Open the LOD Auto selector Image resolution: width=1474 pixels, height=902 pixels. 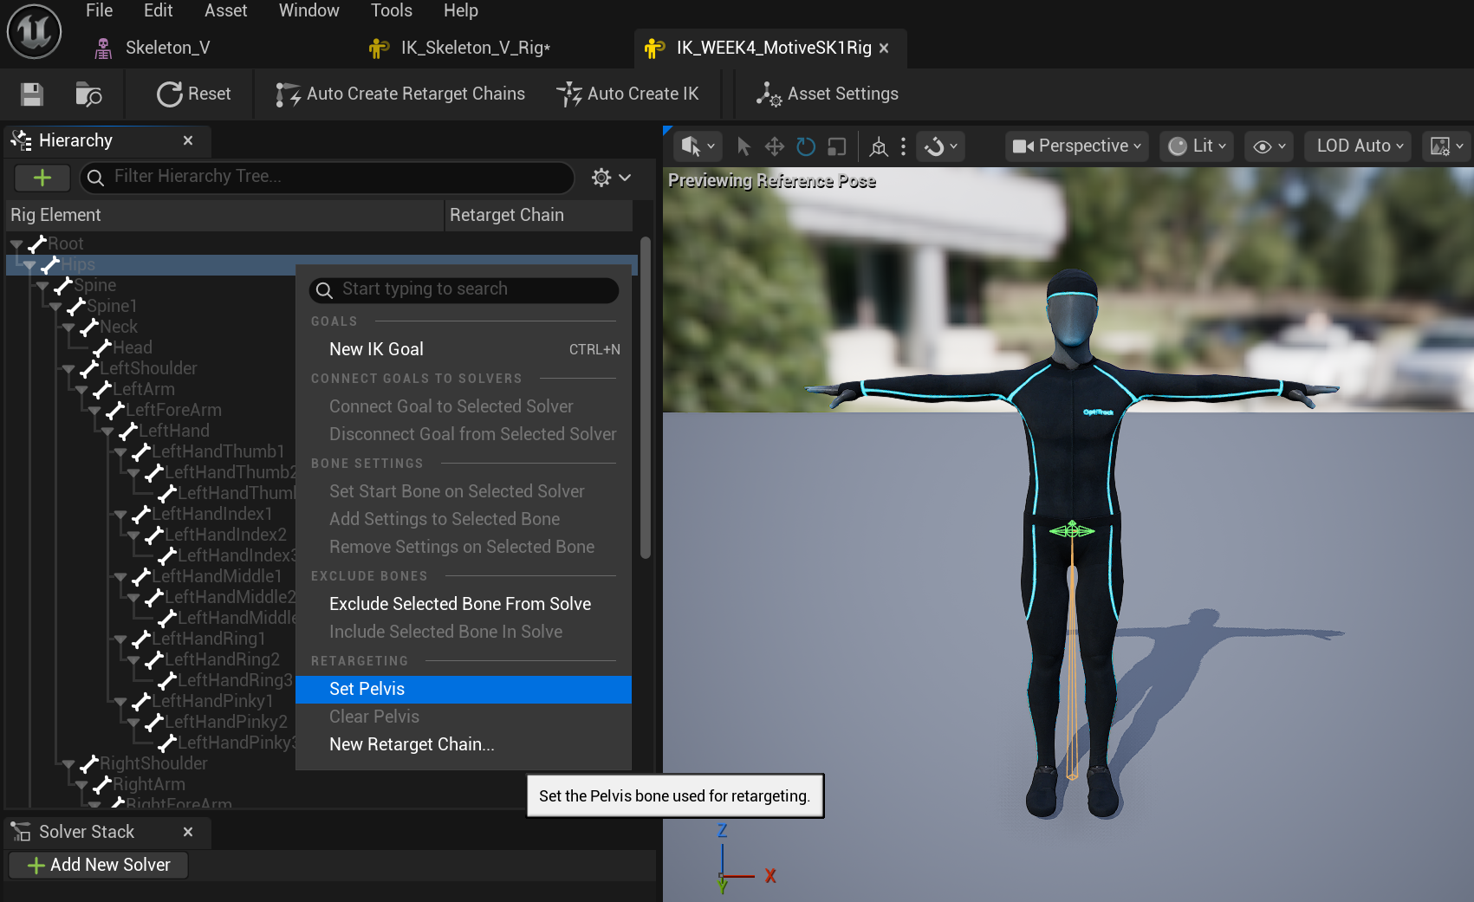[x=1357, y=146]
